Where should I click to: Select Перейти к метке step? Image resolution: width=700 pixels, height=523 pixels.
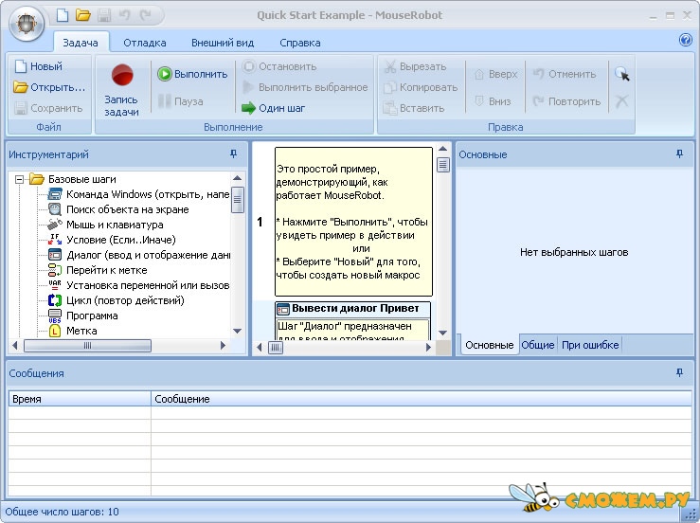pos(98,270)
